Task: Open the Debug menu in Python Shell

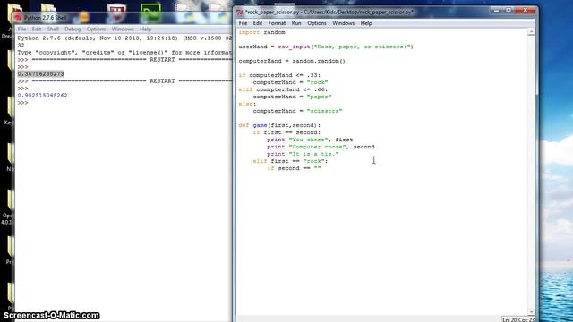Action: pyautogui.click(x=73, y=29)
